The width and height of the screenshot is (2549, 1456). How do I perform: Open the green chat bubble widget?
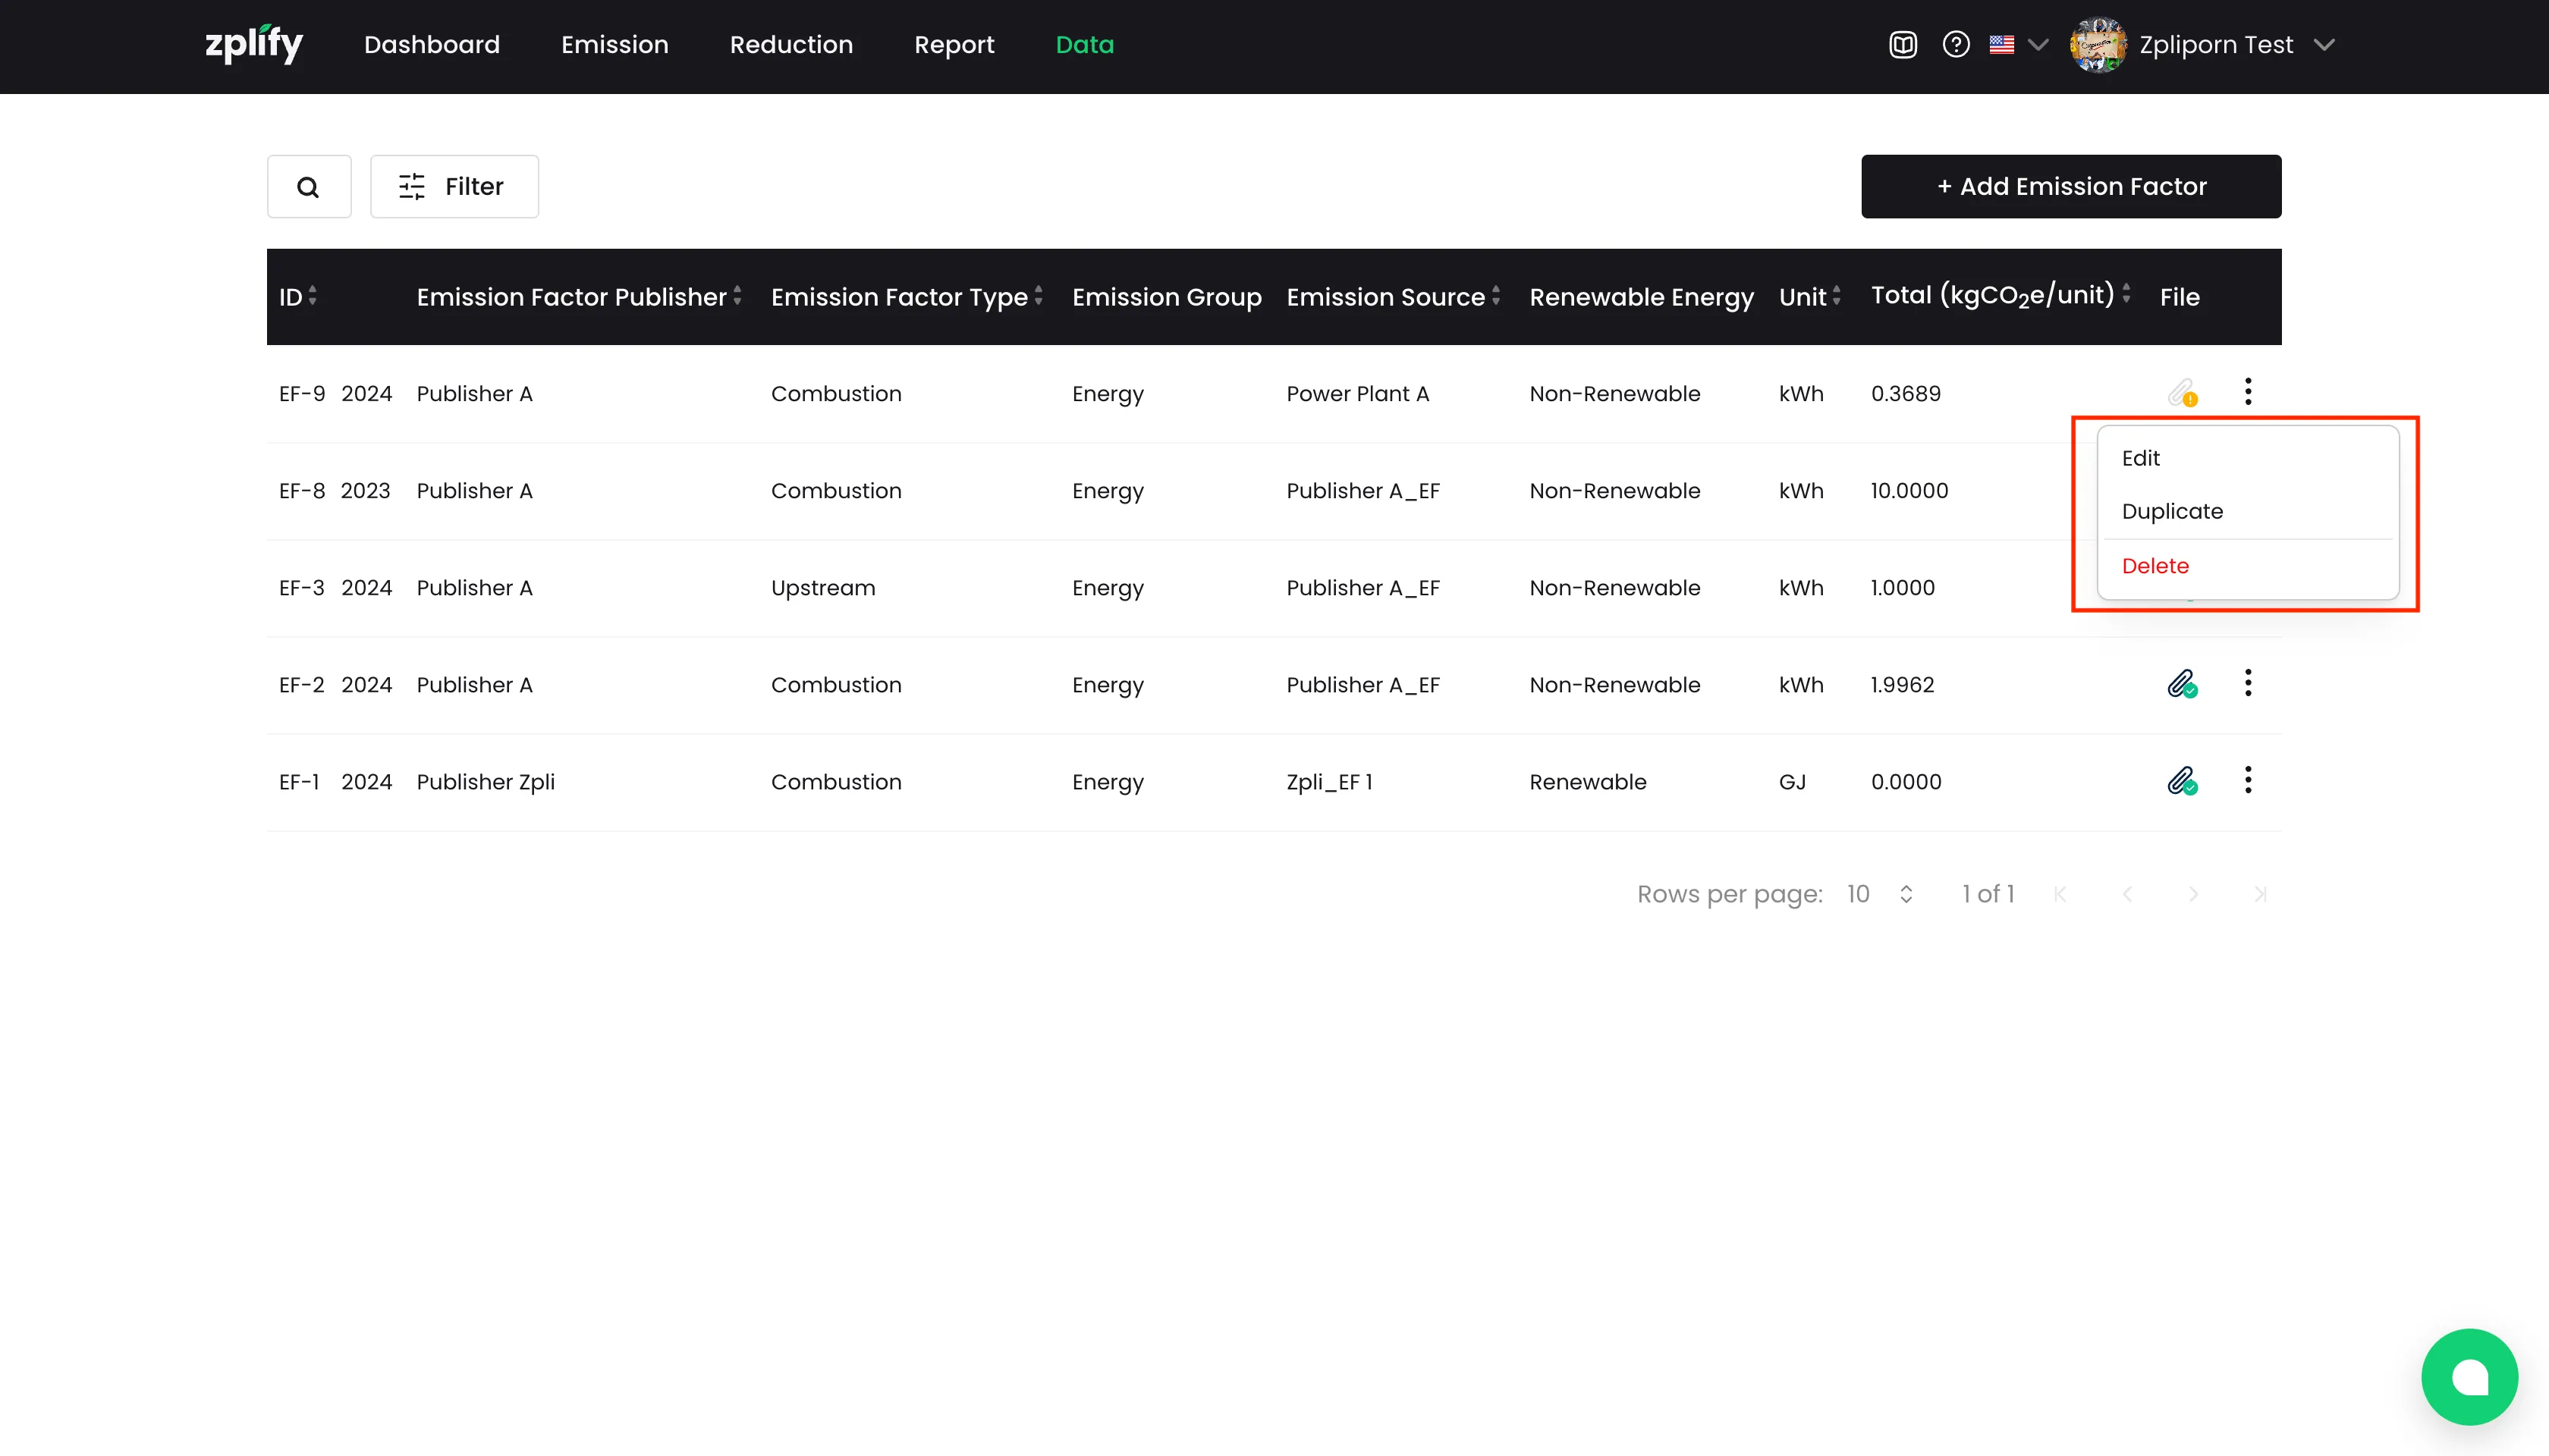(2469, 1376)
